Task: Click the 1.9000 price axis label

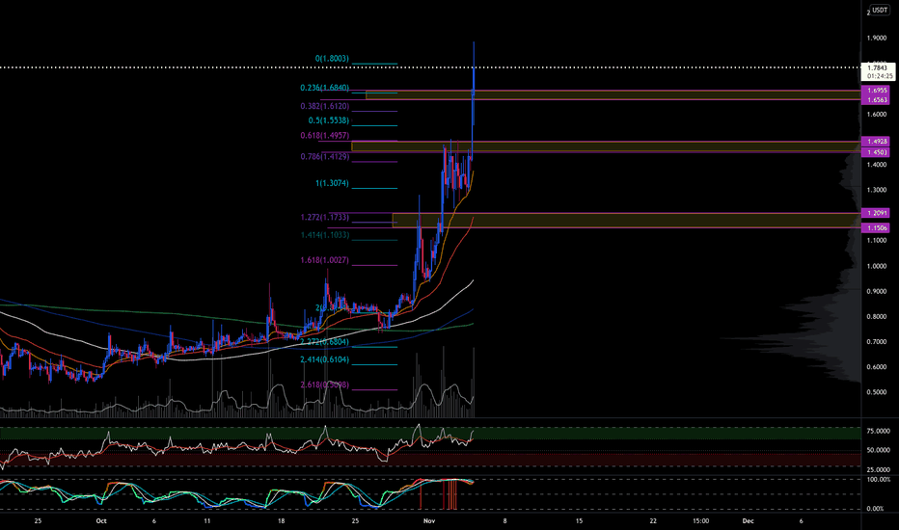Action: tap(877, 39)
